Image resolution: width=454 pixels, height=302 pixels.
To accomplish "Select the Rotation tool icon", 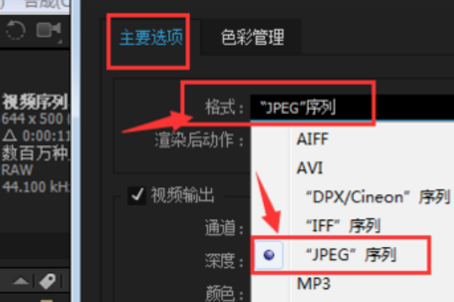I will pos(15,30).
